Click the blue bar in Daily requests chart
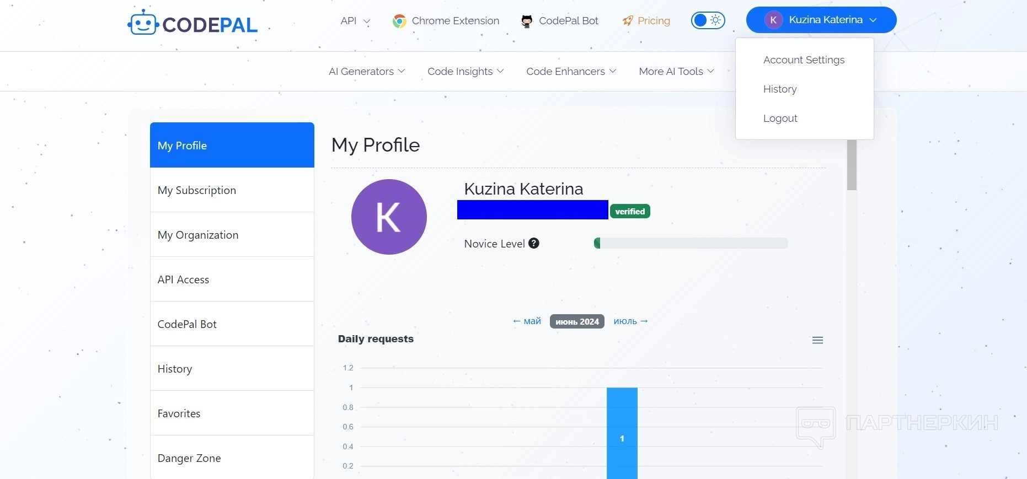Image resolution: width=1027 pixels, height=479 pixels. 622,433
